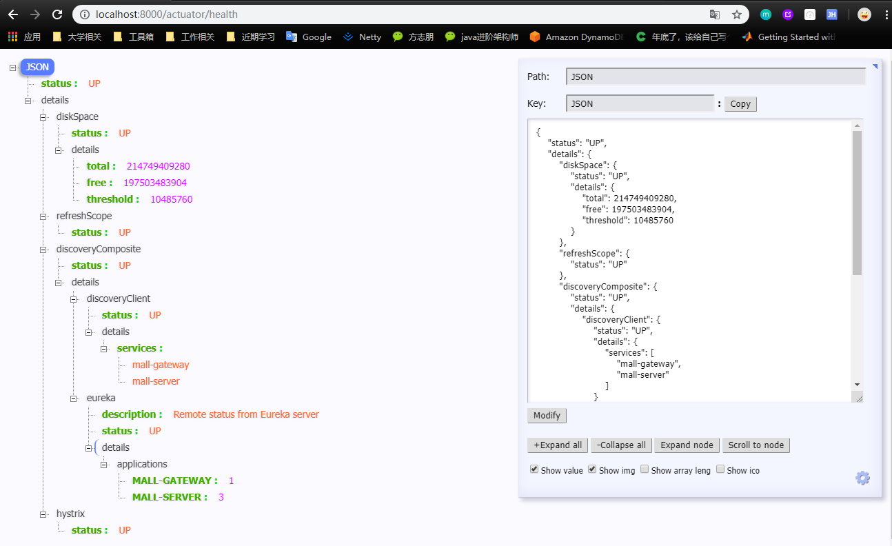
Task: Click the +Expand all button
Action: (557, 445)
